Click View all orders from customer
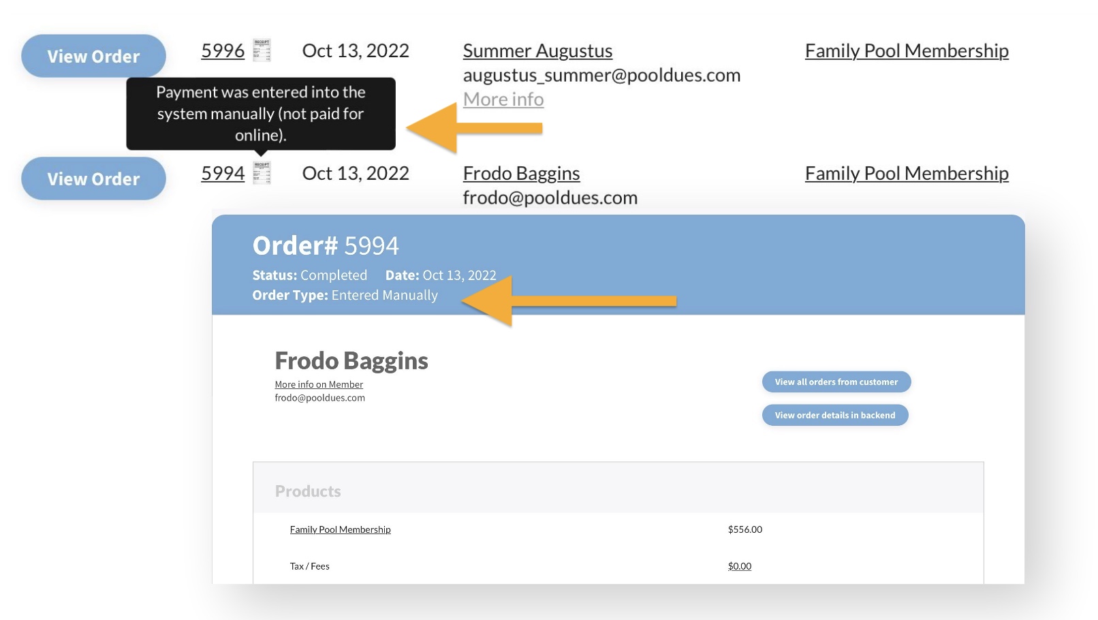This screenshot has height=620, width=1098. [x=836, y=382]
